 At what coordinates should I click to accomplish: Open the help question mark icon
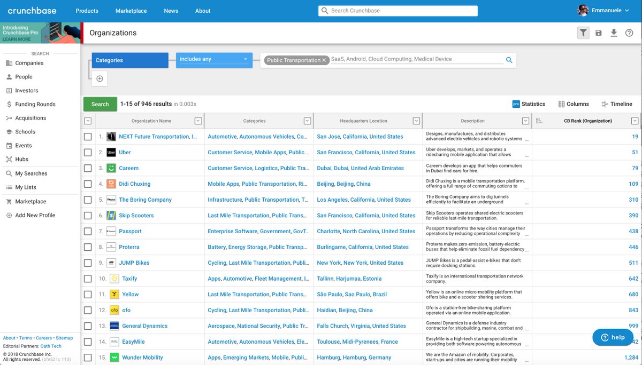click(629, 33)
